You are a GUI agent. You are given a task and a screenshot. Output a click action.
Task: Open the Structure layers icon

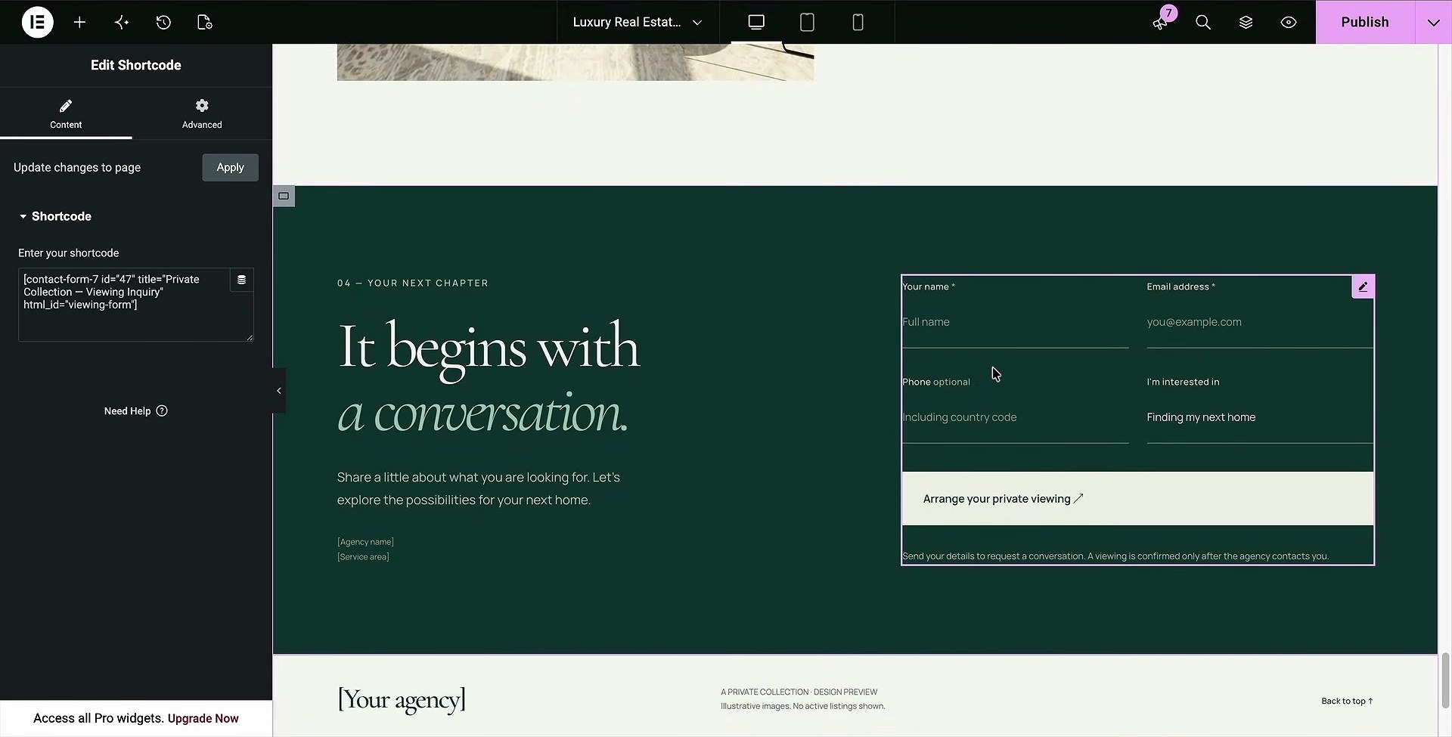coord(1246,22)
